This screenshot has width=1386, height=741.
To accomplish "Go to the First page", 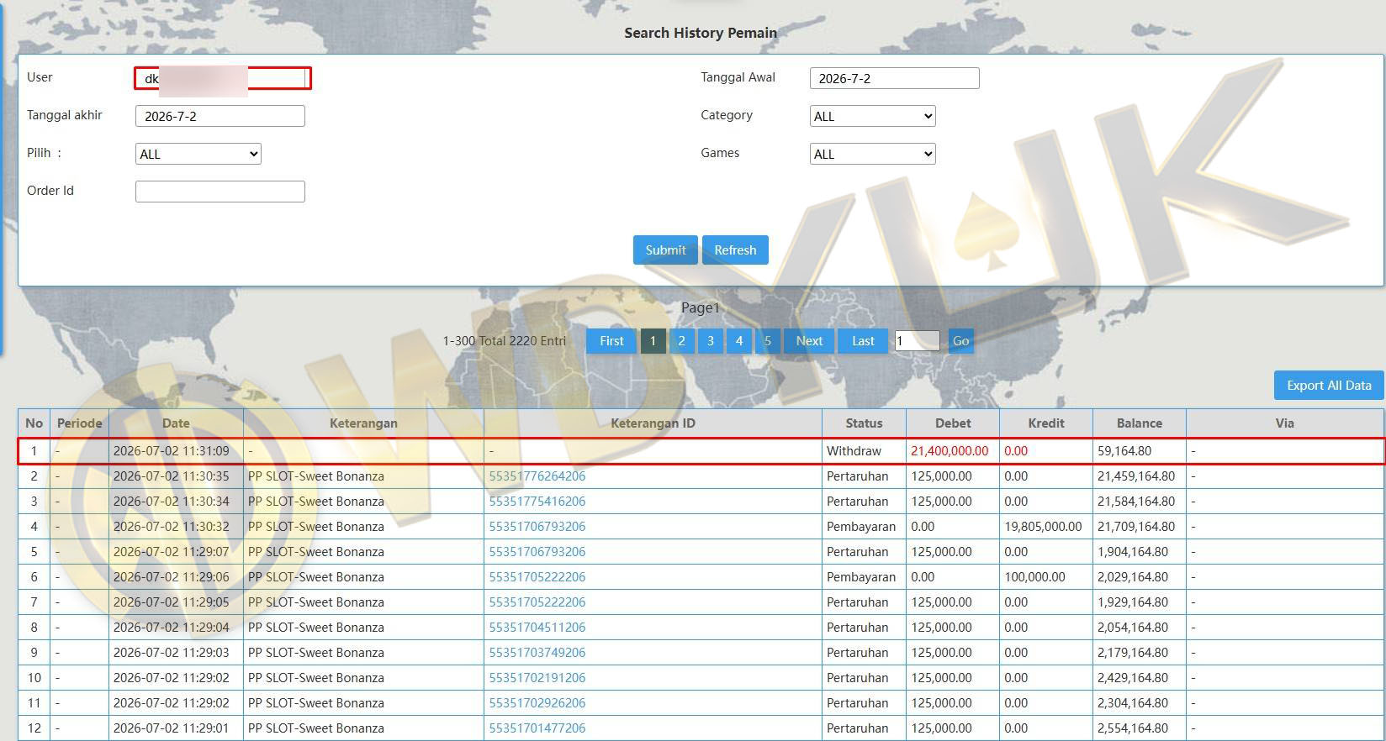I will (611, 341).
